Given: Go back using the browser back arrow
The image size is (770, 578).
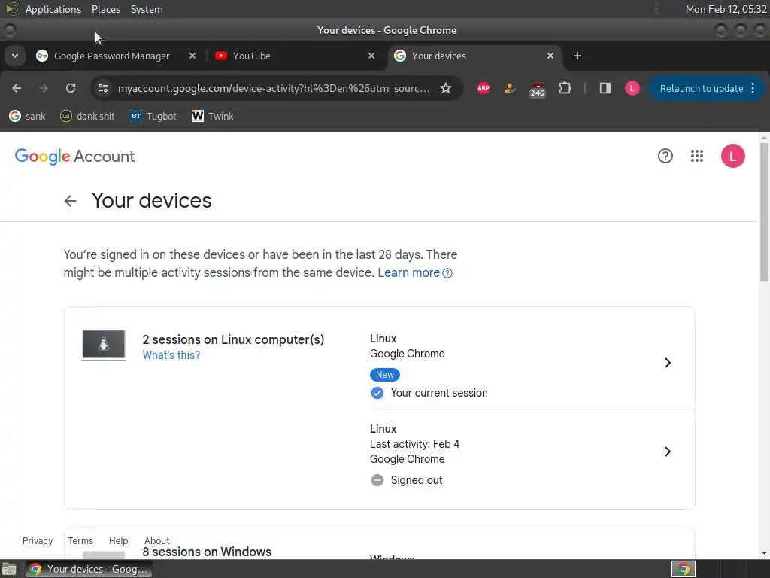Looking at the screenshot, I should [17, 88].
